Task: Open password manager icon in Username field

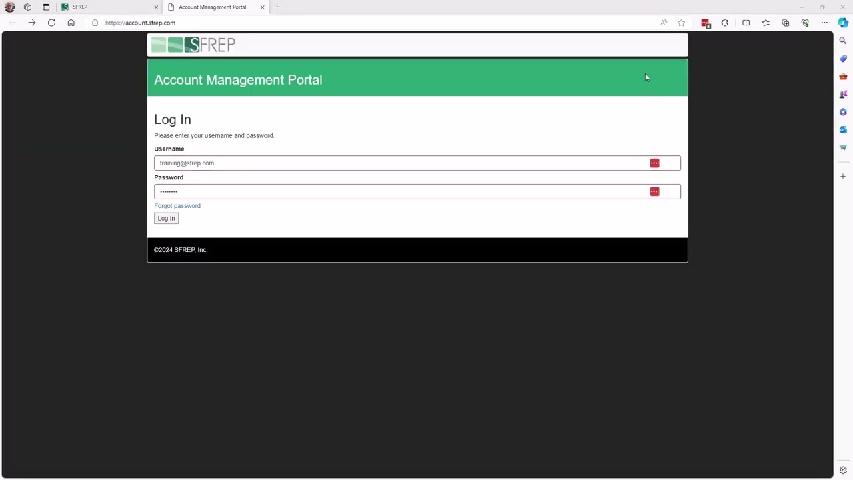Action: 654,163
